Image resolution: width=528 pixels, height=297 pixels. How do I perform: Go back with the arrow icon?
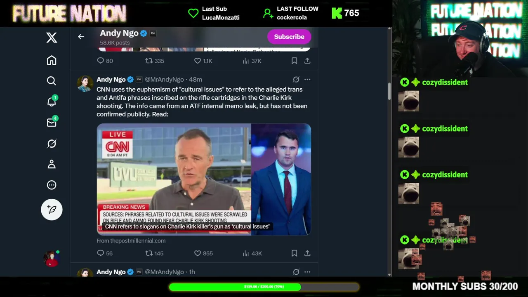[81, 37]
